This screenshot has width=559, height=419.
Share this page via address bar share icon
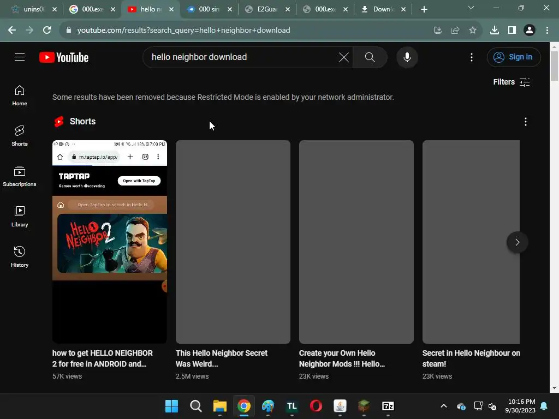click(x=455, y=31)
